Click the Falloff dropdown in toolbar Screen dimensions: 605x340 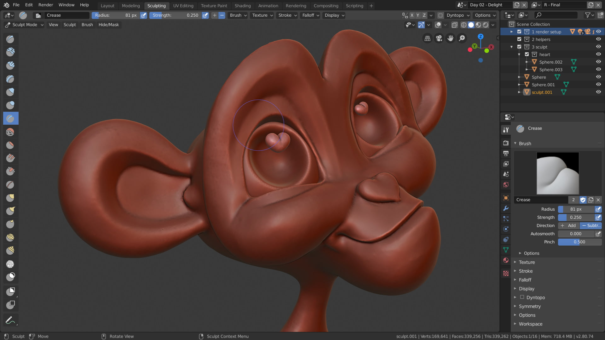point(310,15)
